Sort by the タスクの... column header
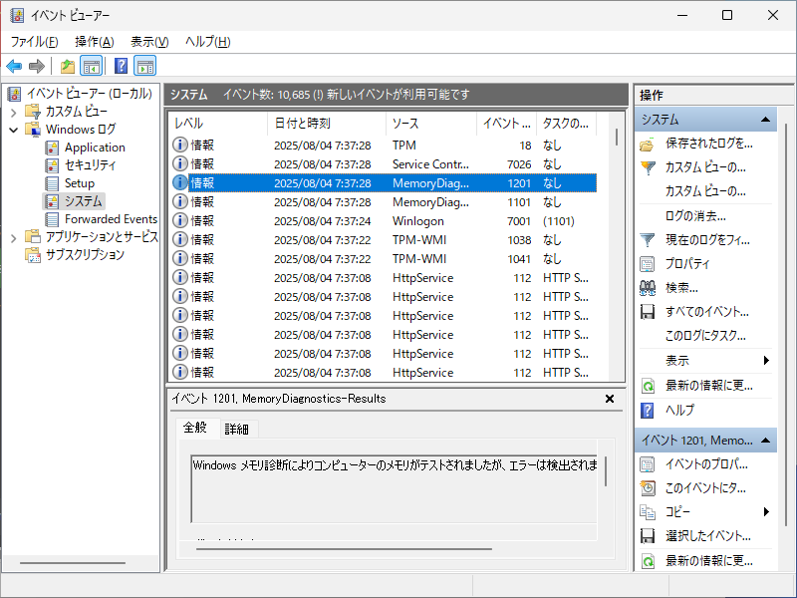 pyautogui.click(x=566, y=124)
